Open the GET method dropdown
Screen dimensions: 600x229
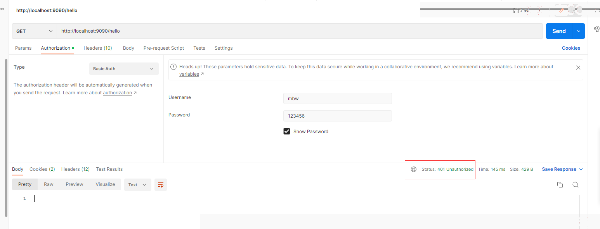tap(35, 31)
